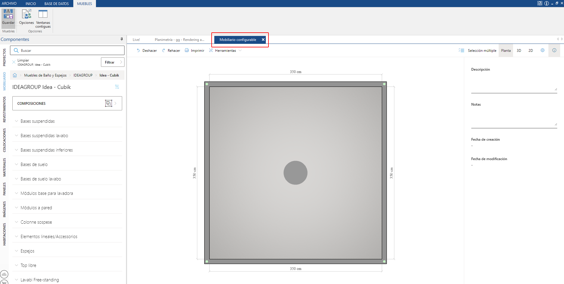Image resolution: width=564 pixels, height=284 pixels.
Task: Click the COMPOSICIONES overlapping-squares icon
Action: point(109,103)
